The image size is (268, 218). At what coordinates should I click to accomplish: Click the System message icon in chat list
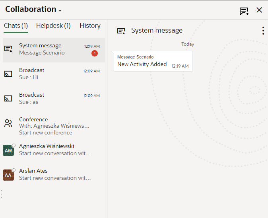coord(8,49)
